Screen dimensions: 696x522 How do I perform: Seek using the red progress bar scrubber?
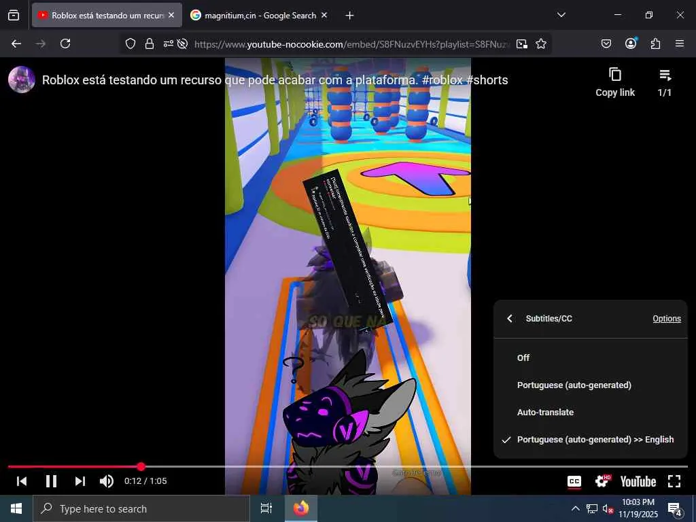pos(141,466)
